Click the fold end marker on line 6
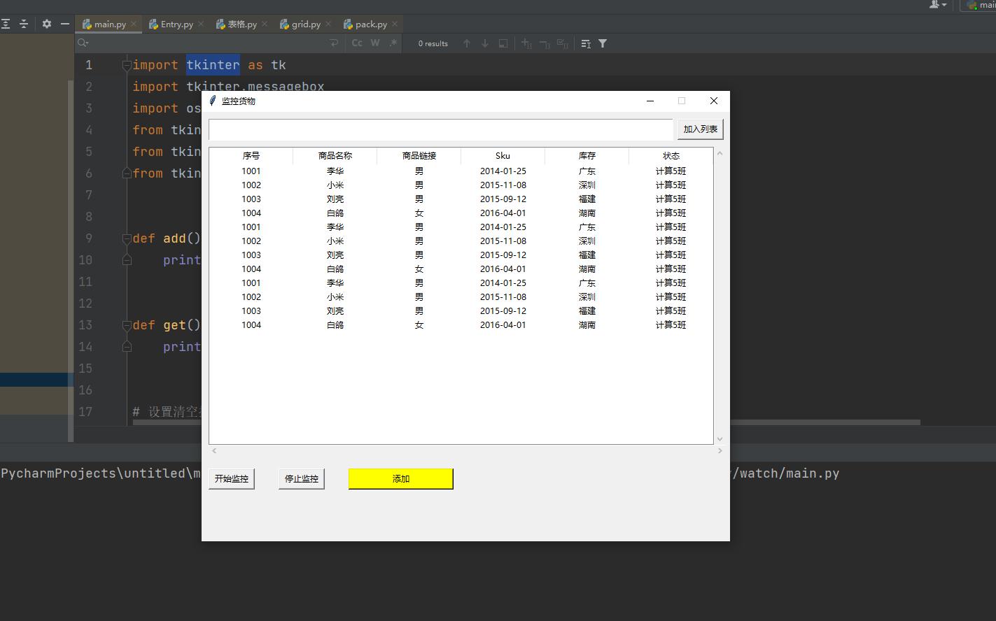 (x=127, y=173)
